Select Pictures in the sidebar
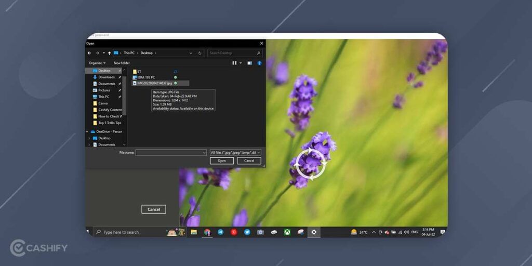 tap(104, 90)
